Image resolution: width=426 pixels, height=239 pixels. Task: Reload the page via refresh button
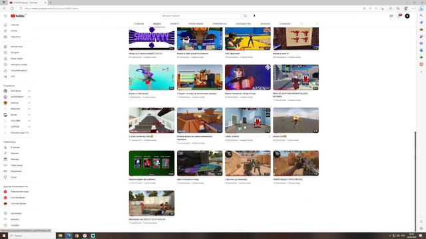pyautogui.click(x=12, y=9)
